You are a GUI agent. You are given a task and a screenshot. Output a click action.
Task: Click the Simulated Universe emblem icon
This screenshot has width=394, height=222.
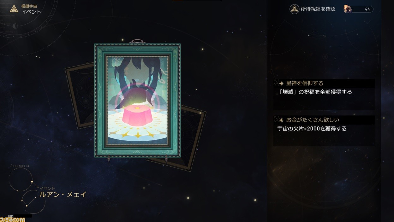pos(14,9)
